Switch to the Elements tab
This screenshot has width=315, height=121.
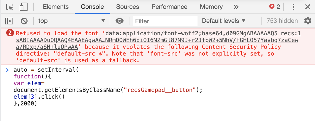point(56,7)
